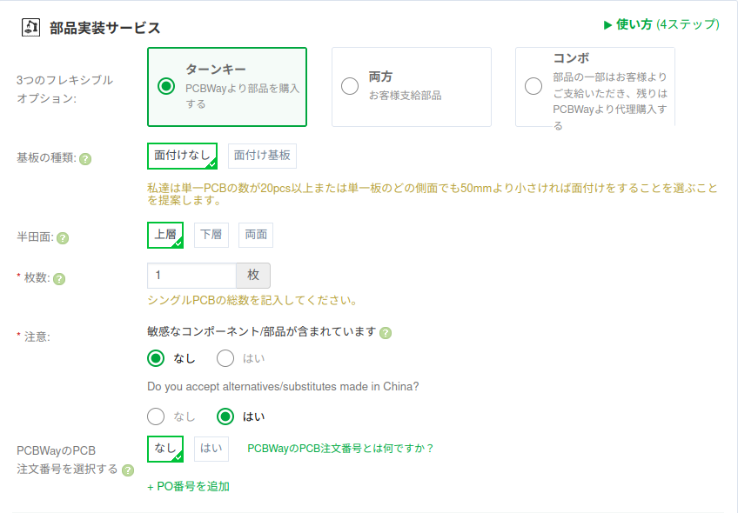Image resolution: width=738 pixels, height=513 pixels.
Task: Select 下層 solder side
Action: pyautogui.click(x=211, y=235)
